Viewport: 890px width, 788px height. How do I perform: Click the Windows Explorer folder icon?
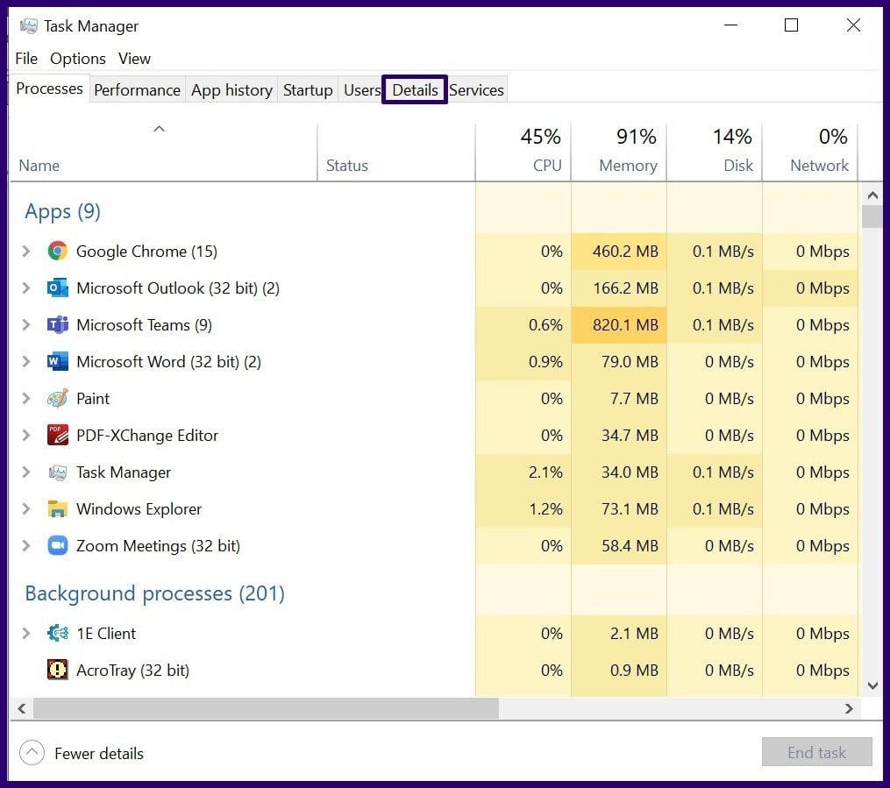point(57,509)
